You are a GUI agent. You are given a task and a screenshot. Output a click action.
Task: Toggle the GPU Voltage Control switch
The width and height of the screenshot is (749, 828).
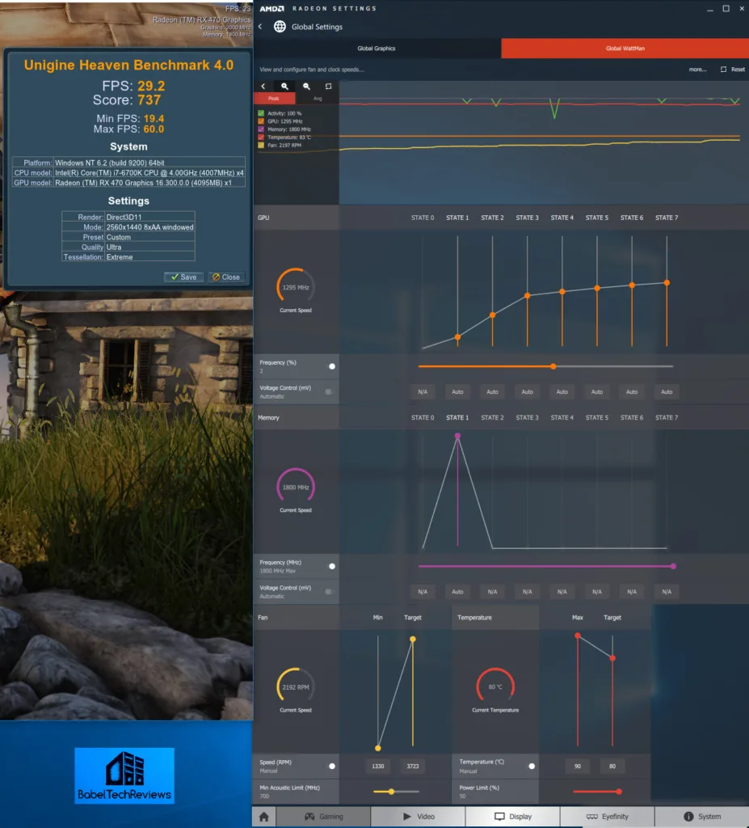pyautogui.click(x=330, y=392)
